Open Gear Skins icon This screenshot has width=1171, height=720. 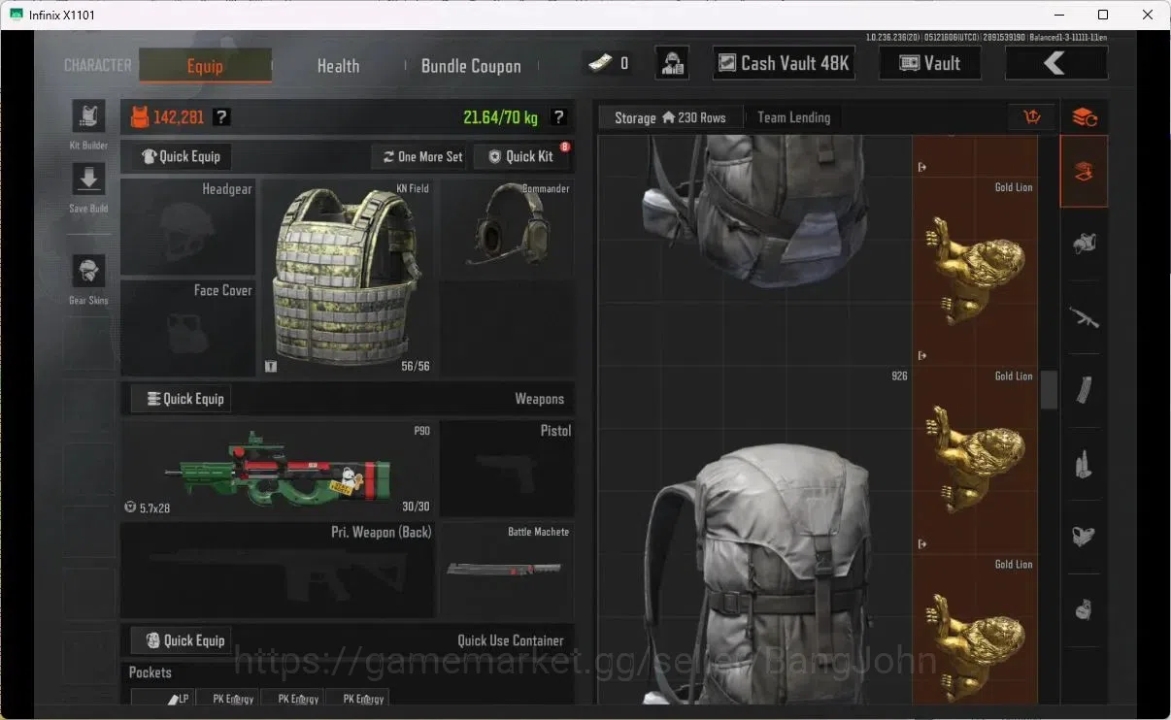tap(88, 271)
